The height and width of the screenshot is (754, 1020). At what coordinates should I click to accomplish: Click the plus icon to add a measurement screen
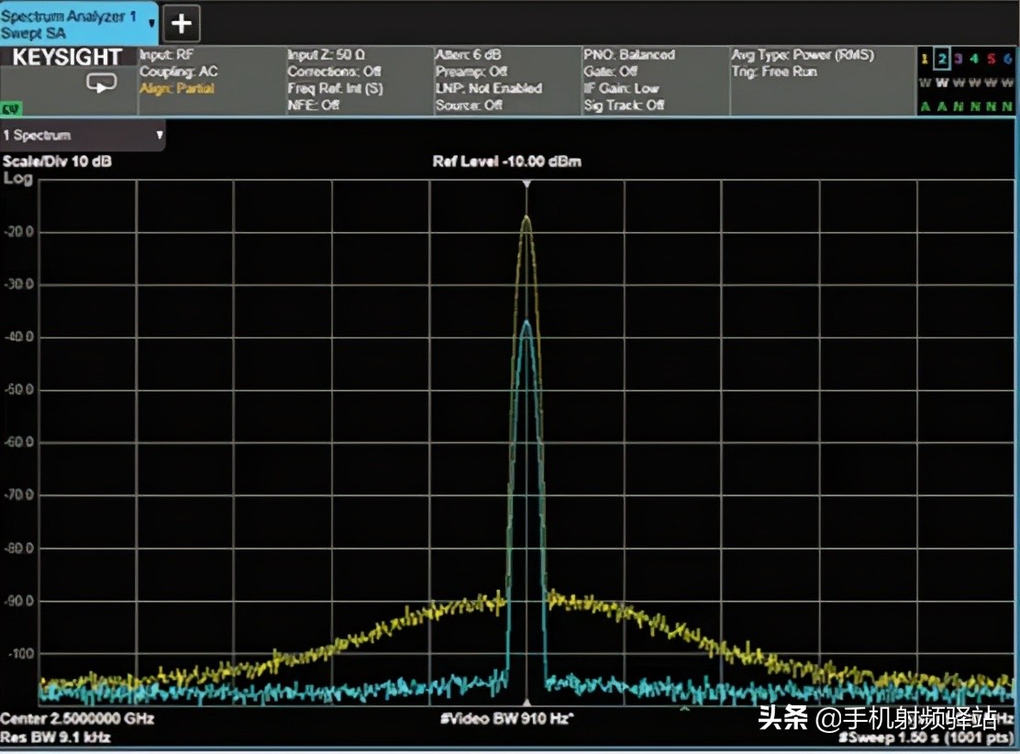click(x=182, y=24)
